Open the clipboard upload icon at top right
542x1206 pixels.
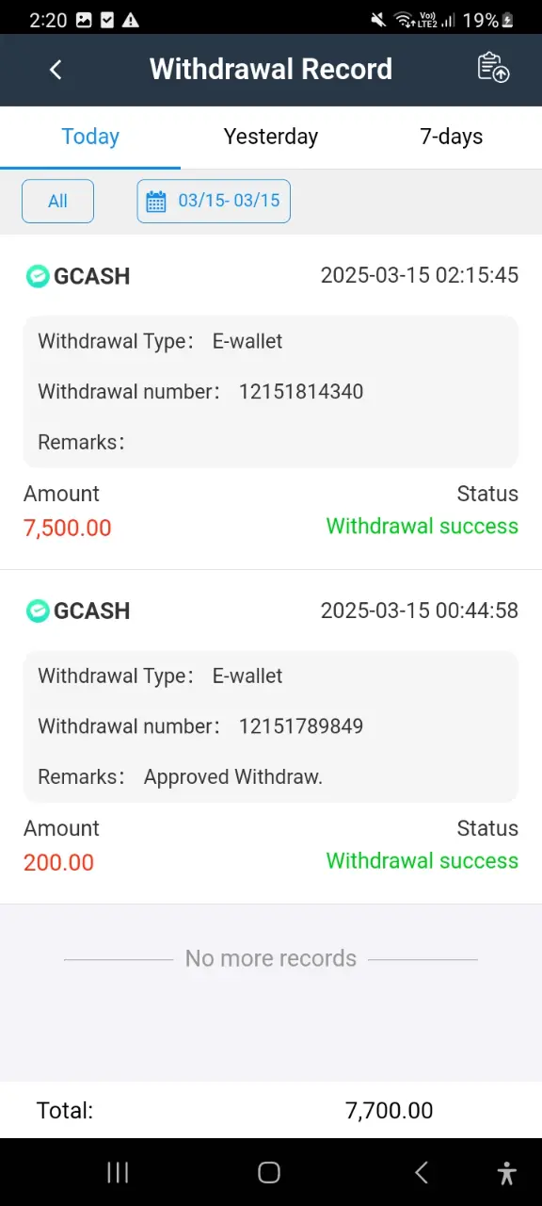[493, 68]
